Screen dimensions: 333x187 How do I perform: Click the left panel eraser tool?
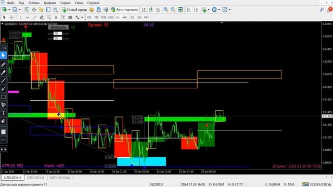[x=4, y=121]
